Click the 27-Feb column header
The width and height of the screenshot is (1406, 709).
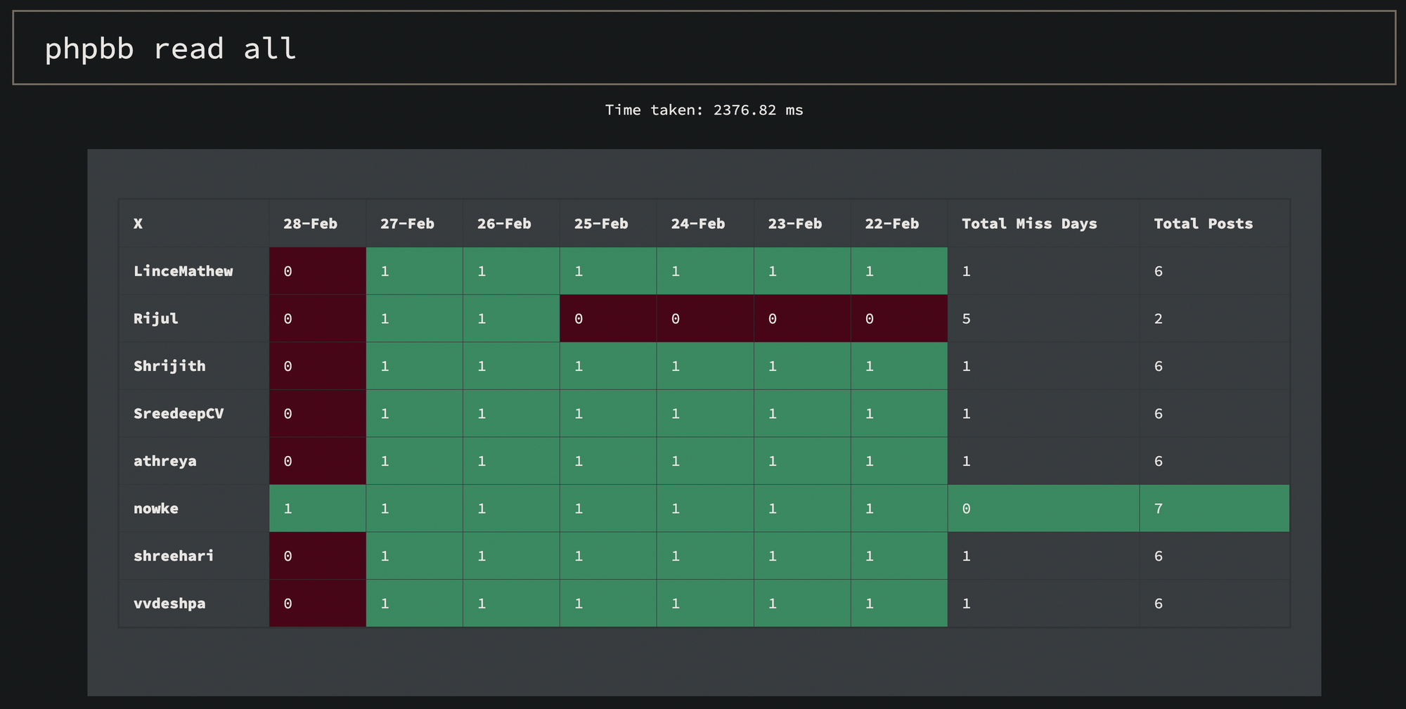[x=415, y=223]
